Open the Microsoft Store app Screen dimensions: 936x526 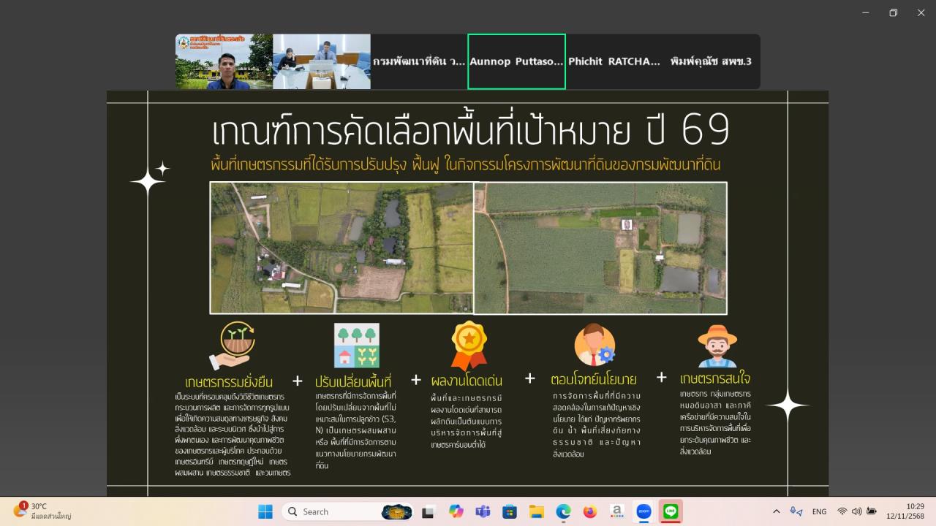[510, 511]
